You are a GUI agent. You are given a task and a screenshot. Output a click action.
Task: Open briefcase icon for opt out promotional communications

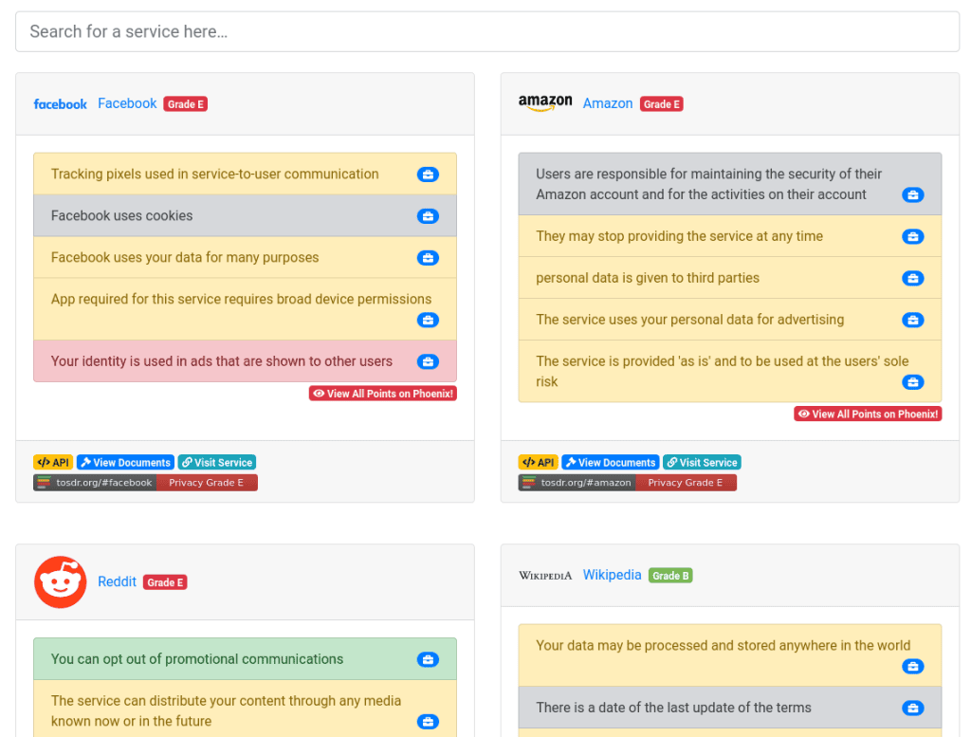point(428,659)
